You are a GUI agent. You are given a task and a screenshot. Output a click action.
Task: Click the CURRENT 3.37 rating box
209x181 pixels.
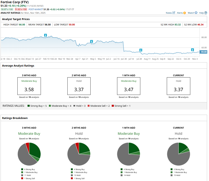pyautogui.click(x=179, y=86)
